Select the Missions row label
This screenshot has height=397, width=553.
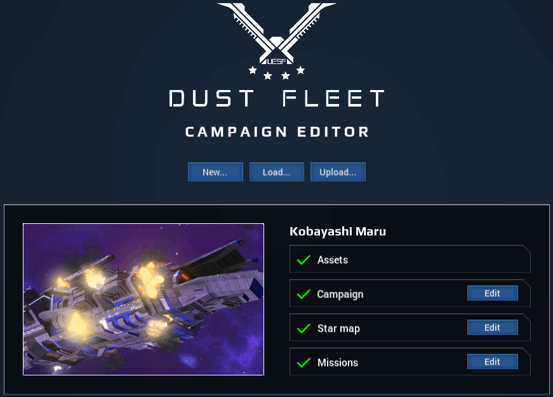tap(338, 363)
